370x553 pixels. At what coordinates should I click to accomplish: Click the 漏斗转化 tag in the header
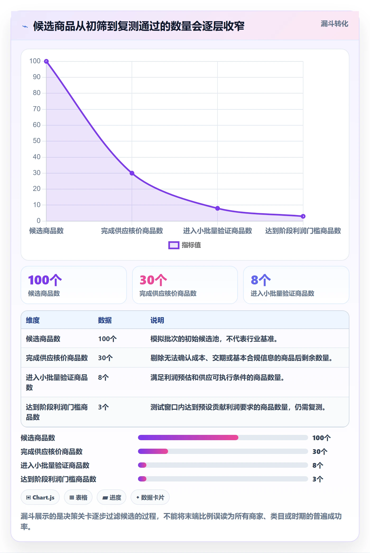click(334, 24)
